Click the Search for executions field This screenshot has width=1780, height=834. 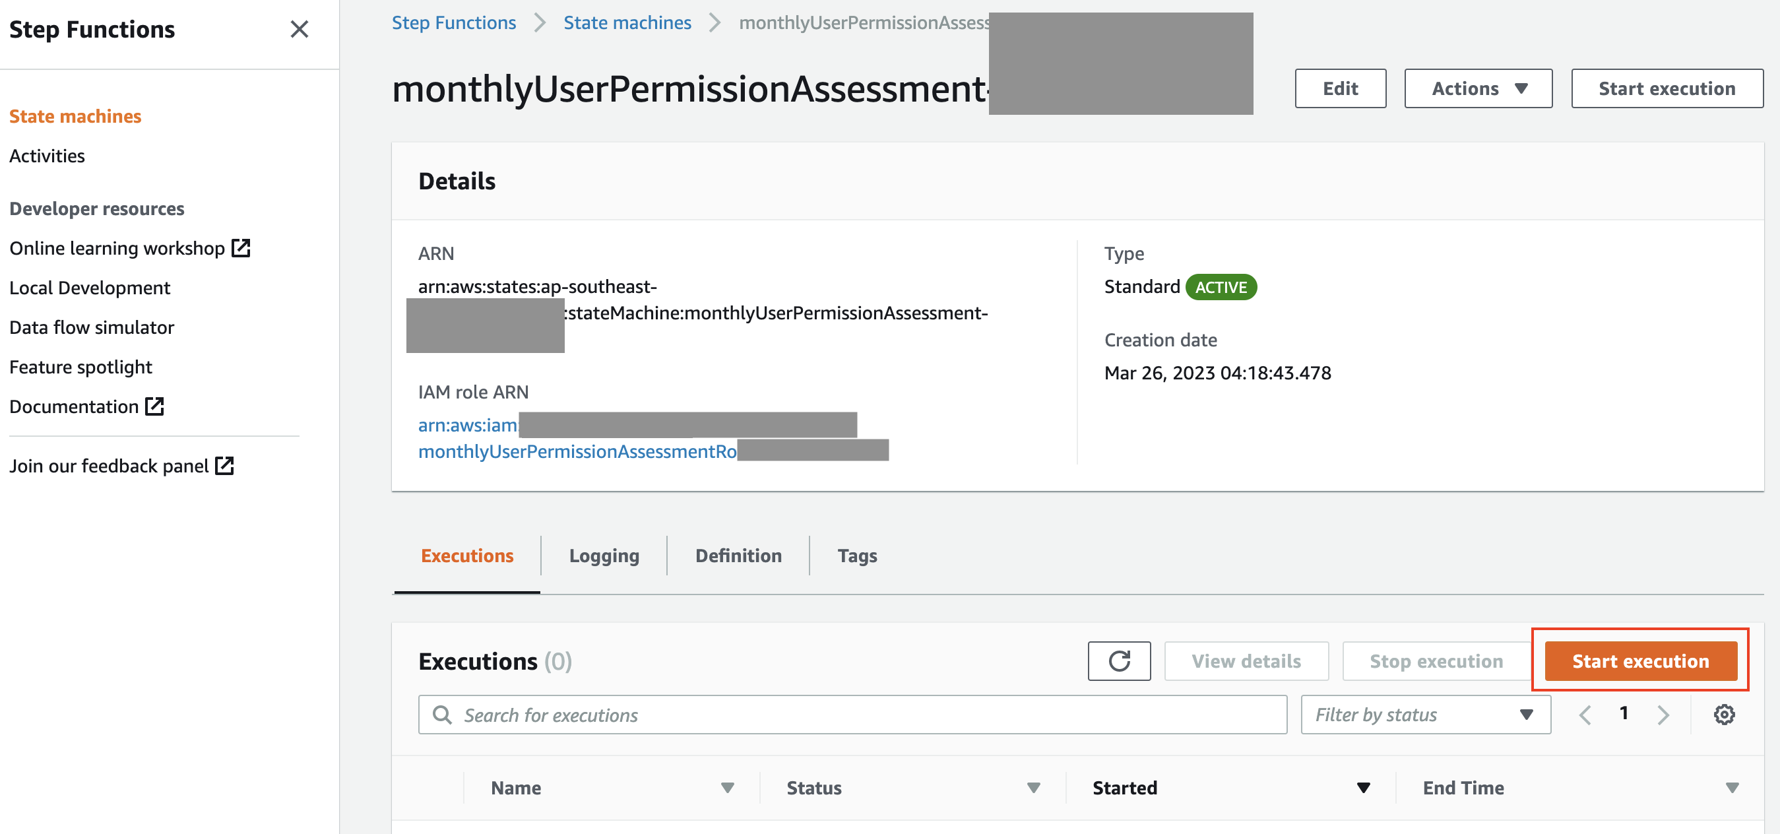coord(851,715)
